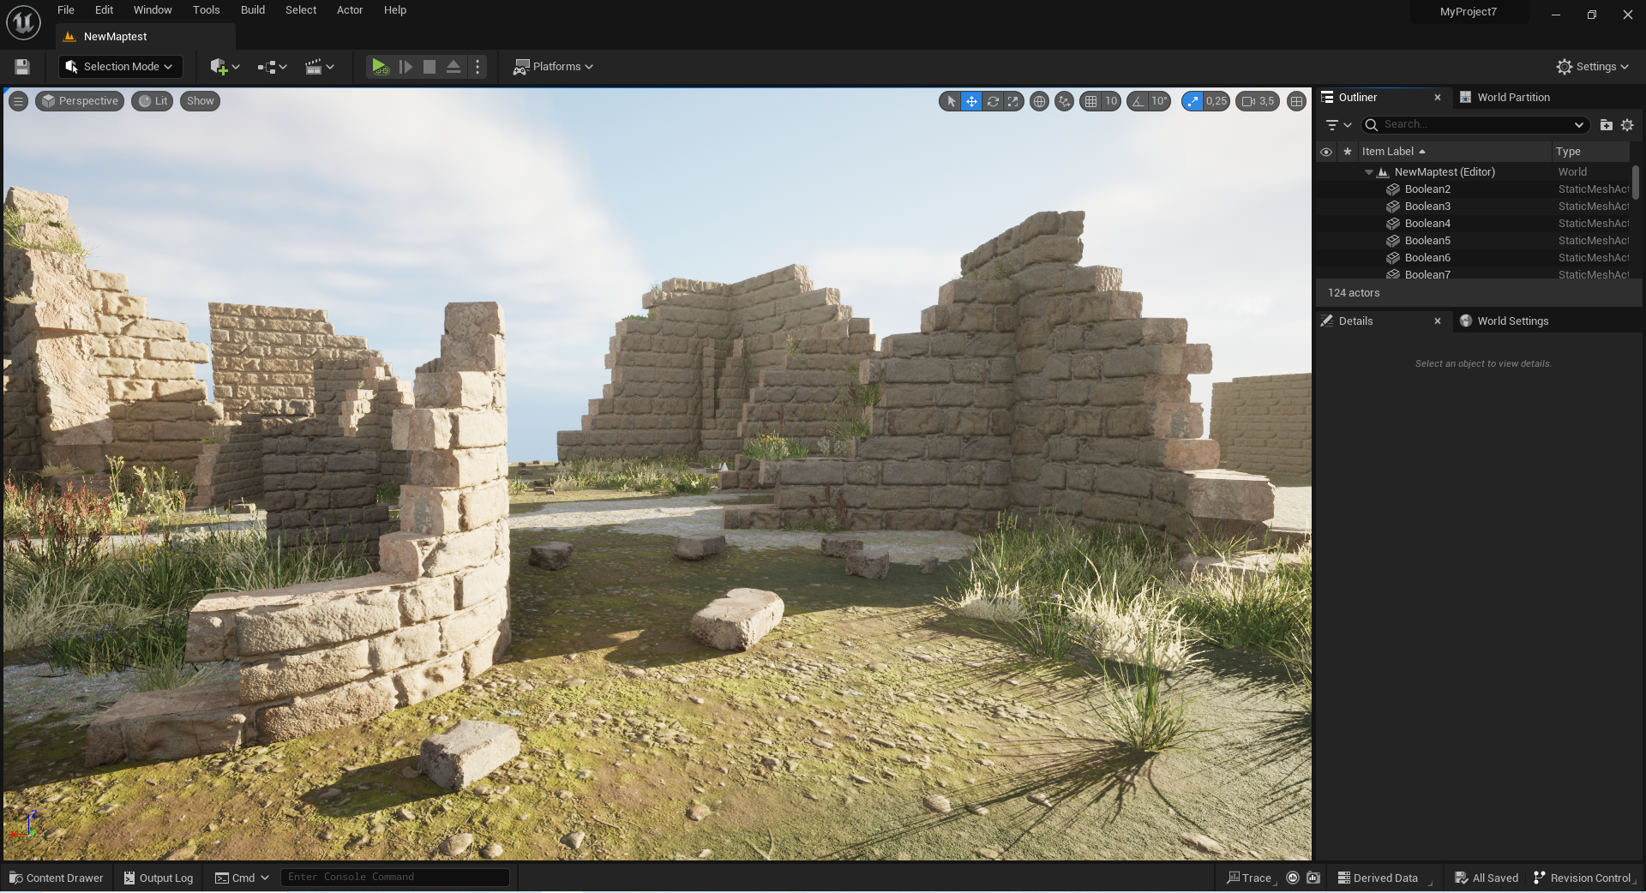The height and width of the screenshot is (893, 1646).
Task: Click the eye visibility column header
Action: (x=1326, y=152)
